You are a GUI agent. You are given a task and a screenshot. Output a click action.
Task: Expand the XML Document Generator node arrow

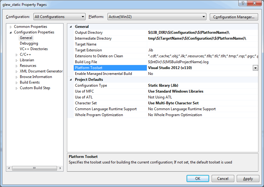pyautogui.click(x=16, y=72)
